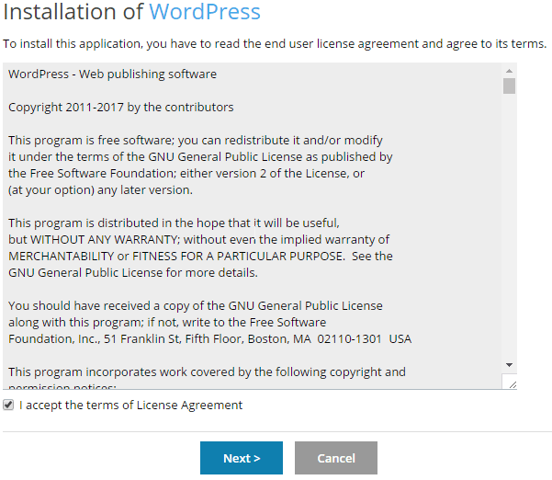This screenshot has height=480, width=552.
Task: Click 'To install this application' instruction text
Action: 275,44
